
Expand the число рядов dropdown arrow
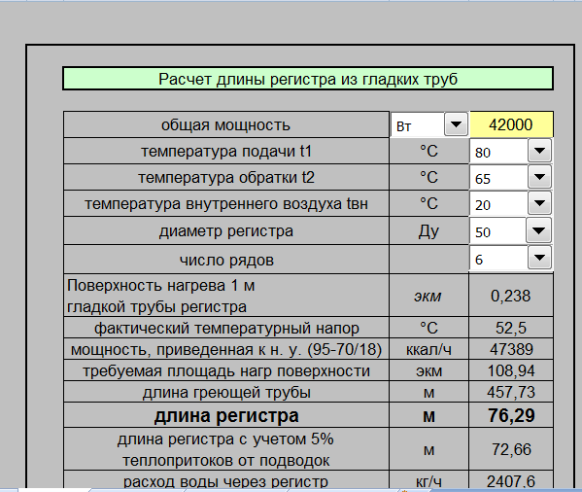click(539, 258)
